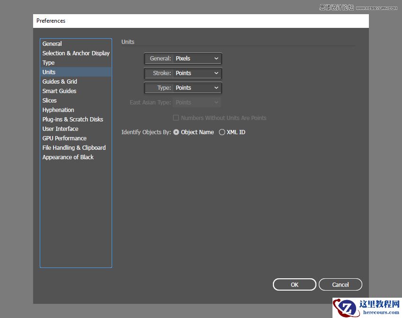402x318 pixels.
Task: Open the Type preferences category
Action: click(76, 63)
